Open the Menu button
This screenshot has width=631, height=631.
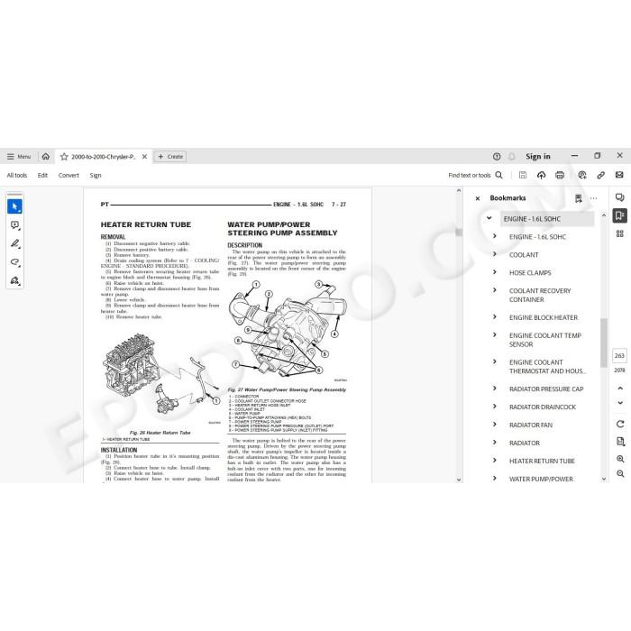tap(19, 157)
